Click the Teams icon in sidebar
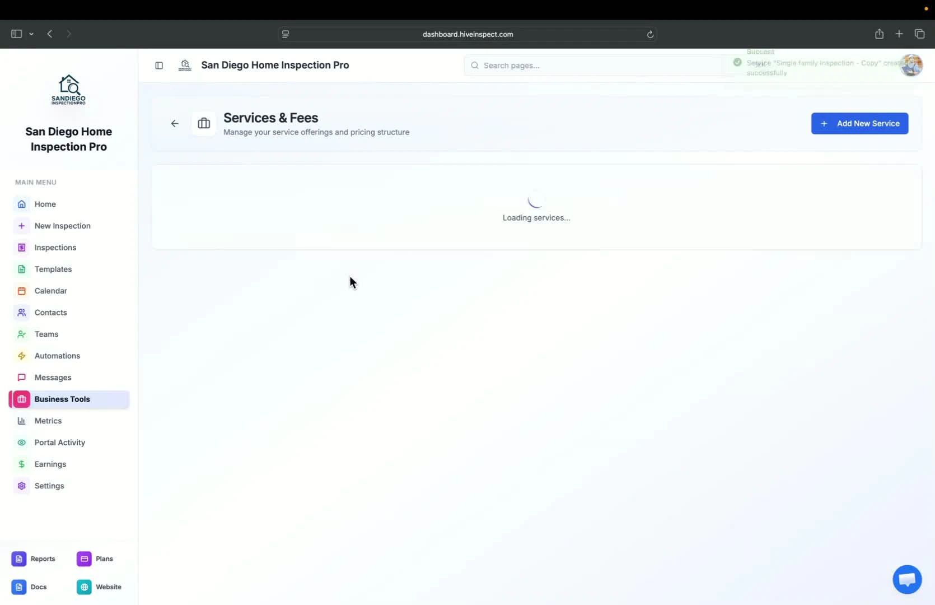Viewport: 935px width, 605px height. point(21,334)
